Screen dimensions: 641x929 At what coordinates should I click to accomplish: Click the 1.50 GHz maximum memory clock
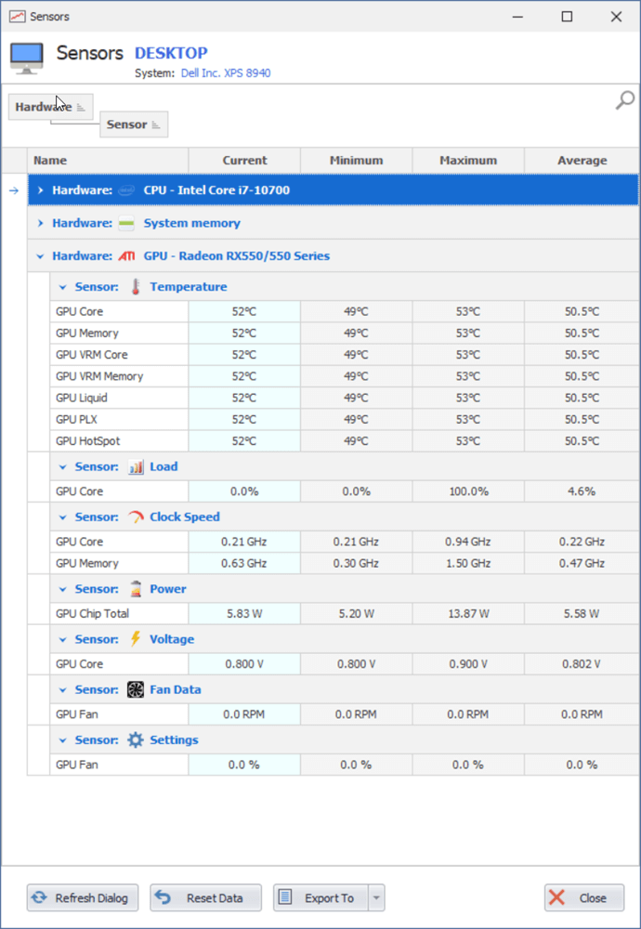(x=468, y=564)
